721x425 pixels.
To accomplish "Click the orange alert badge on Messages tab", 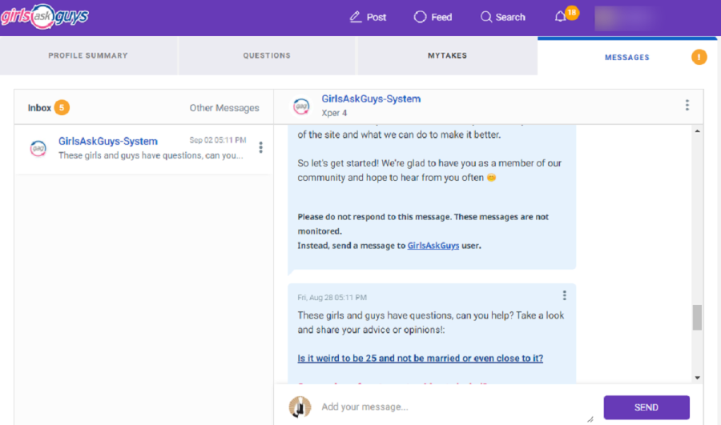I will coord(699,57).
